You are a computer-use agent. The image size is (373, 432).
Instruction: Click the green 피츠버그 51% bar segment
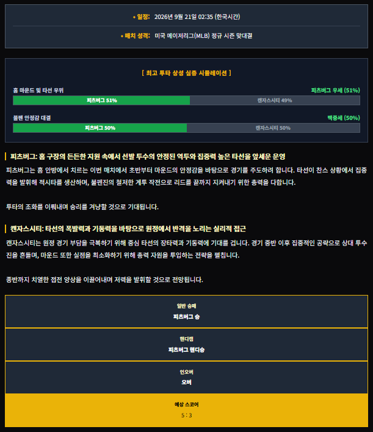tap(101, 100)
